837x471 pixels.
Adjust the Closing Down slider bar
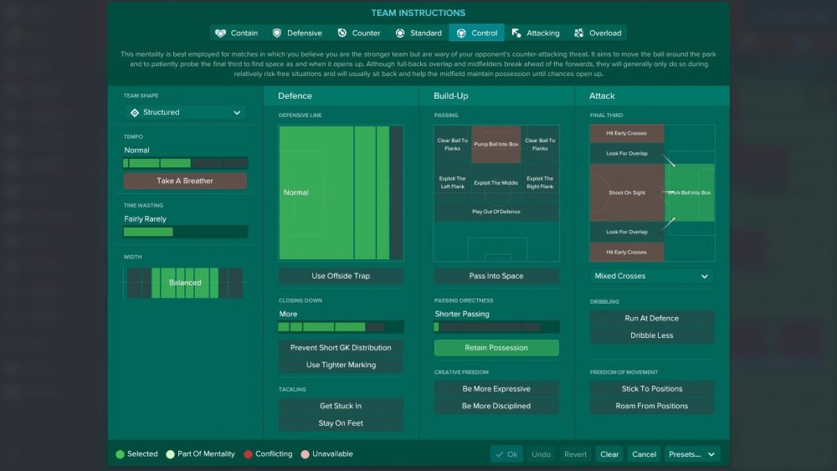(341, 327)
